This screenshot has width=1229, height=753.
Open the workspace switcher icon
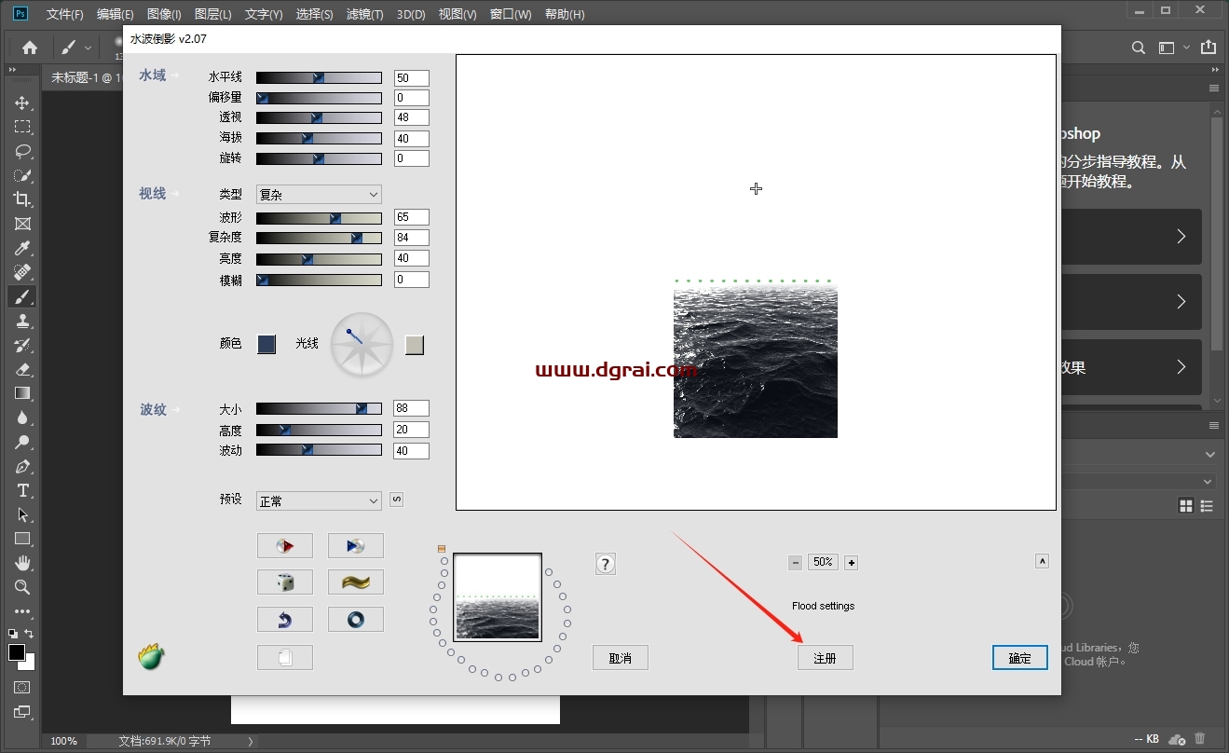(x=1167, y=48)
